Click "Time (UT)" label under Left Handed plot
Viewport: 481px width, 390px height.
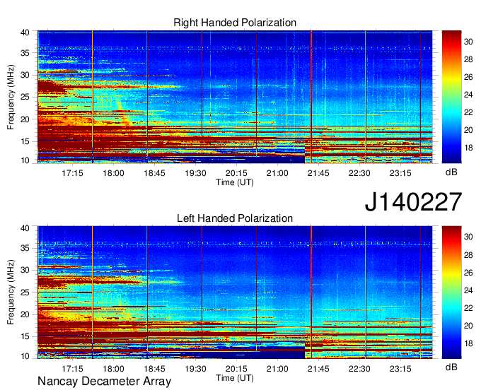pyautogui.click(x=235, y=378)
